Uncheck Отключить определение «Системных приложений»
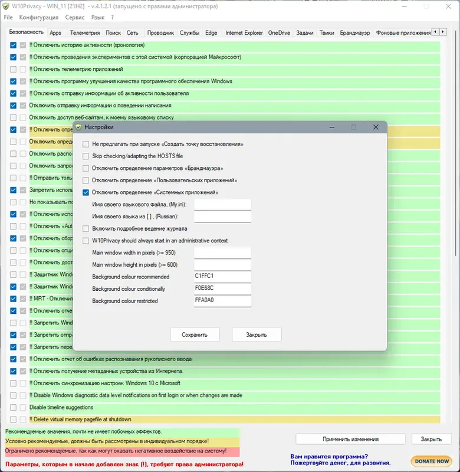460x472 pixels. pos(86,192)
